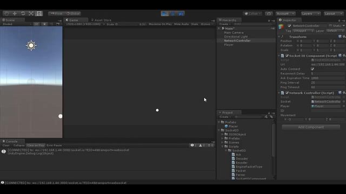Screen dimensions: 346x194
Task: Toggle Global handle rotation button
Action: (x=73, y=13)
